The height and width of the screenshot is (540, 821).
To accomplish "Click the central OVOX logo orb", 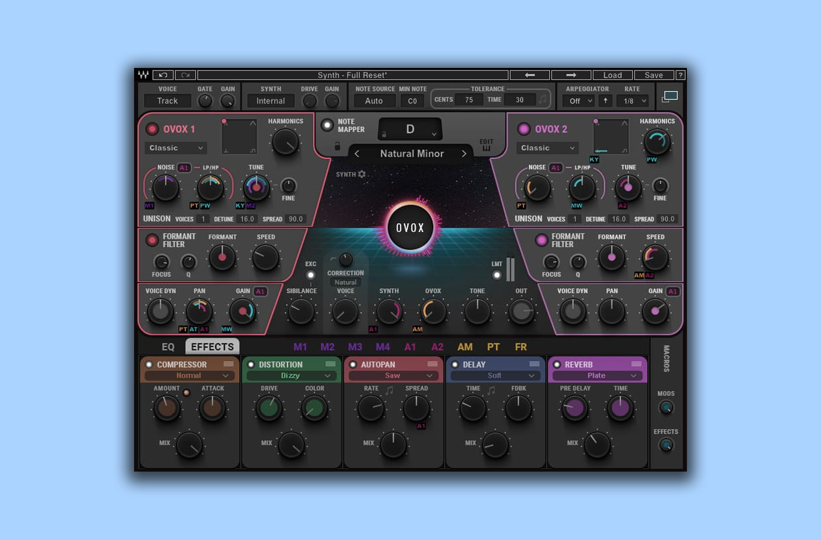I will tap(410, 228).
